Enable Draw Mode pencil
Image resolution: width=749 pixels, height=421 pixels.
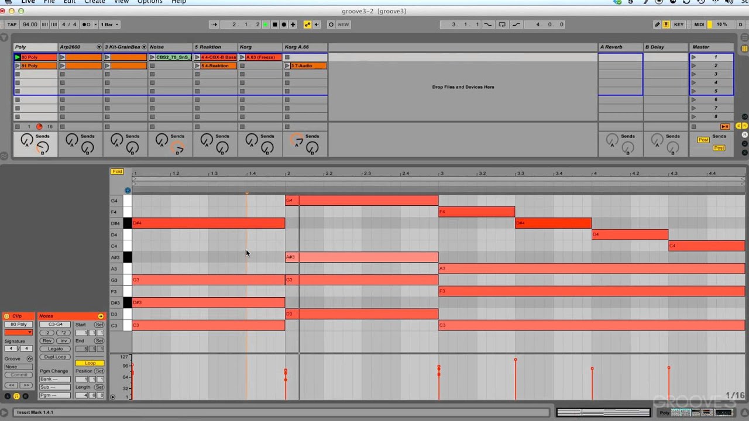pyautogui.click(x=657, y=25)
